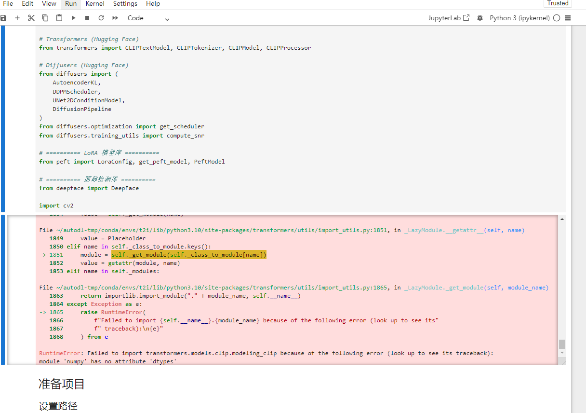Run the selected cell
Viewport: 586px width, 413px height.
[x=73, y=18]
